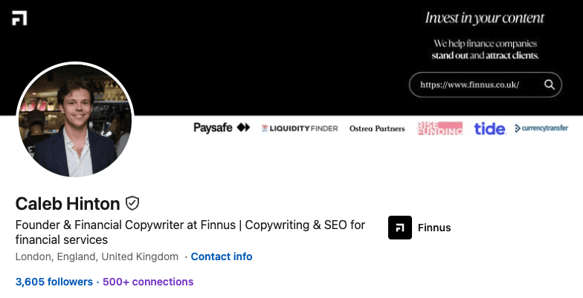Click the tide logo

pos(489,128)
